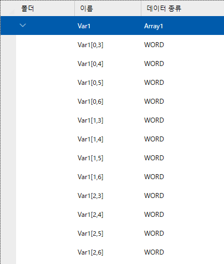The image size is (224, 264).
Task: Sort by the 폴더 column header
Action: tap(28, 8)
